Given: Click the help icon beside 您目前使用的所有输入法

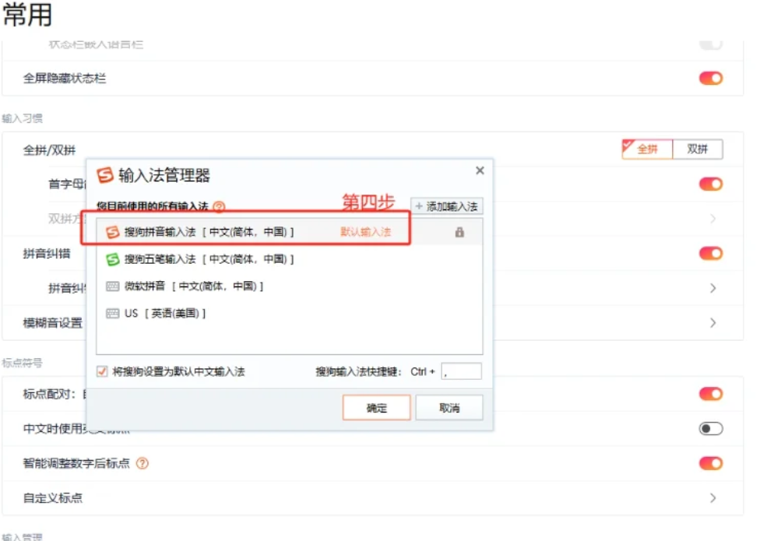Looking at the screenshot, I should click(219, 207).
